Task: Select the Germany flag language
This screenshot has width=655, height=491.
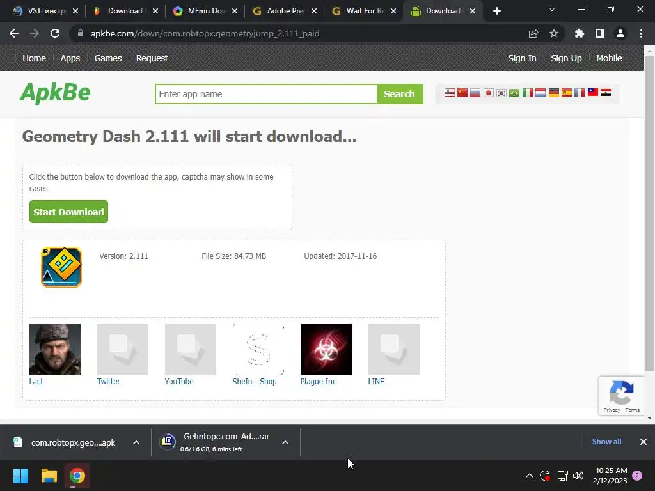Action: 553,93
